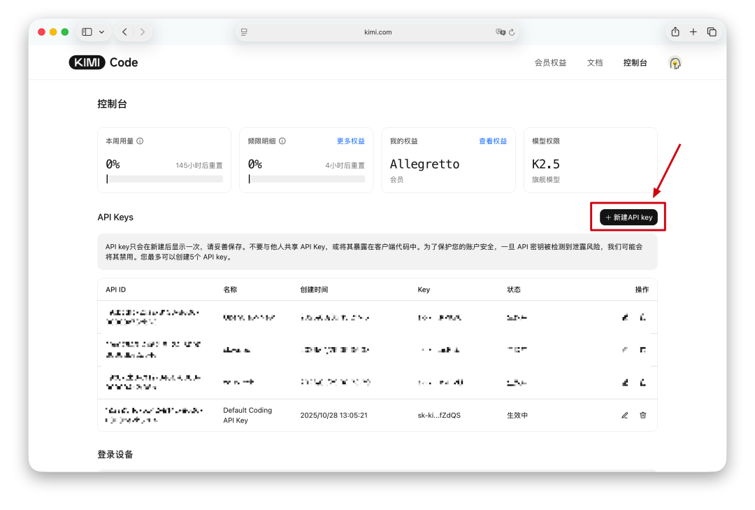Click the tab overview icon
The width and height of the screenshot is (755, 510).
pos(712,31)
